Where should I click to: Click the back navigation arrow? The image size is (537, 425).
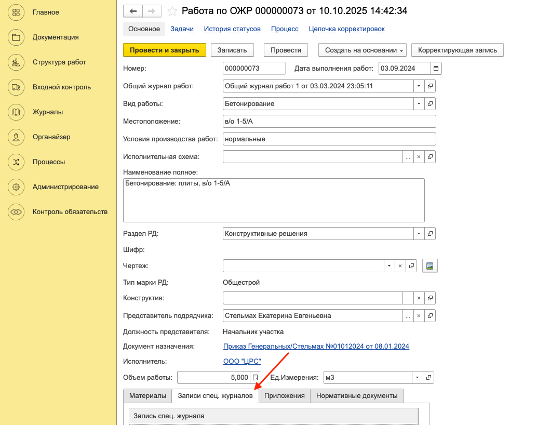tap(133, 11)
